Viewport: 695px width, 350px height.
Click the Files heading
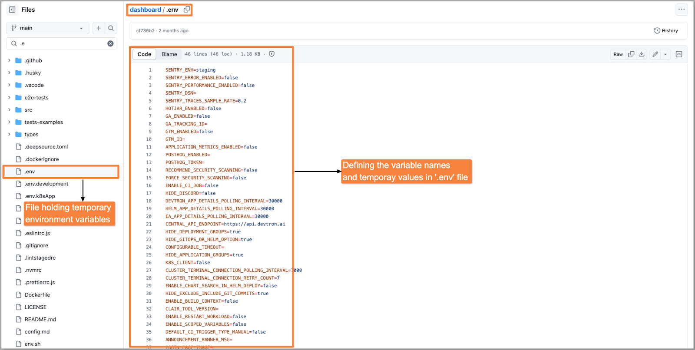[x=28, y=10]
